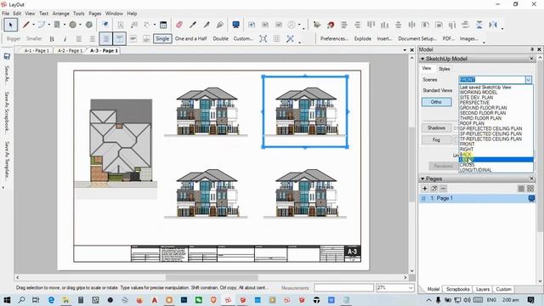Pick the Eraser tool
Screen dimensions: 544x306
[179, 25]
